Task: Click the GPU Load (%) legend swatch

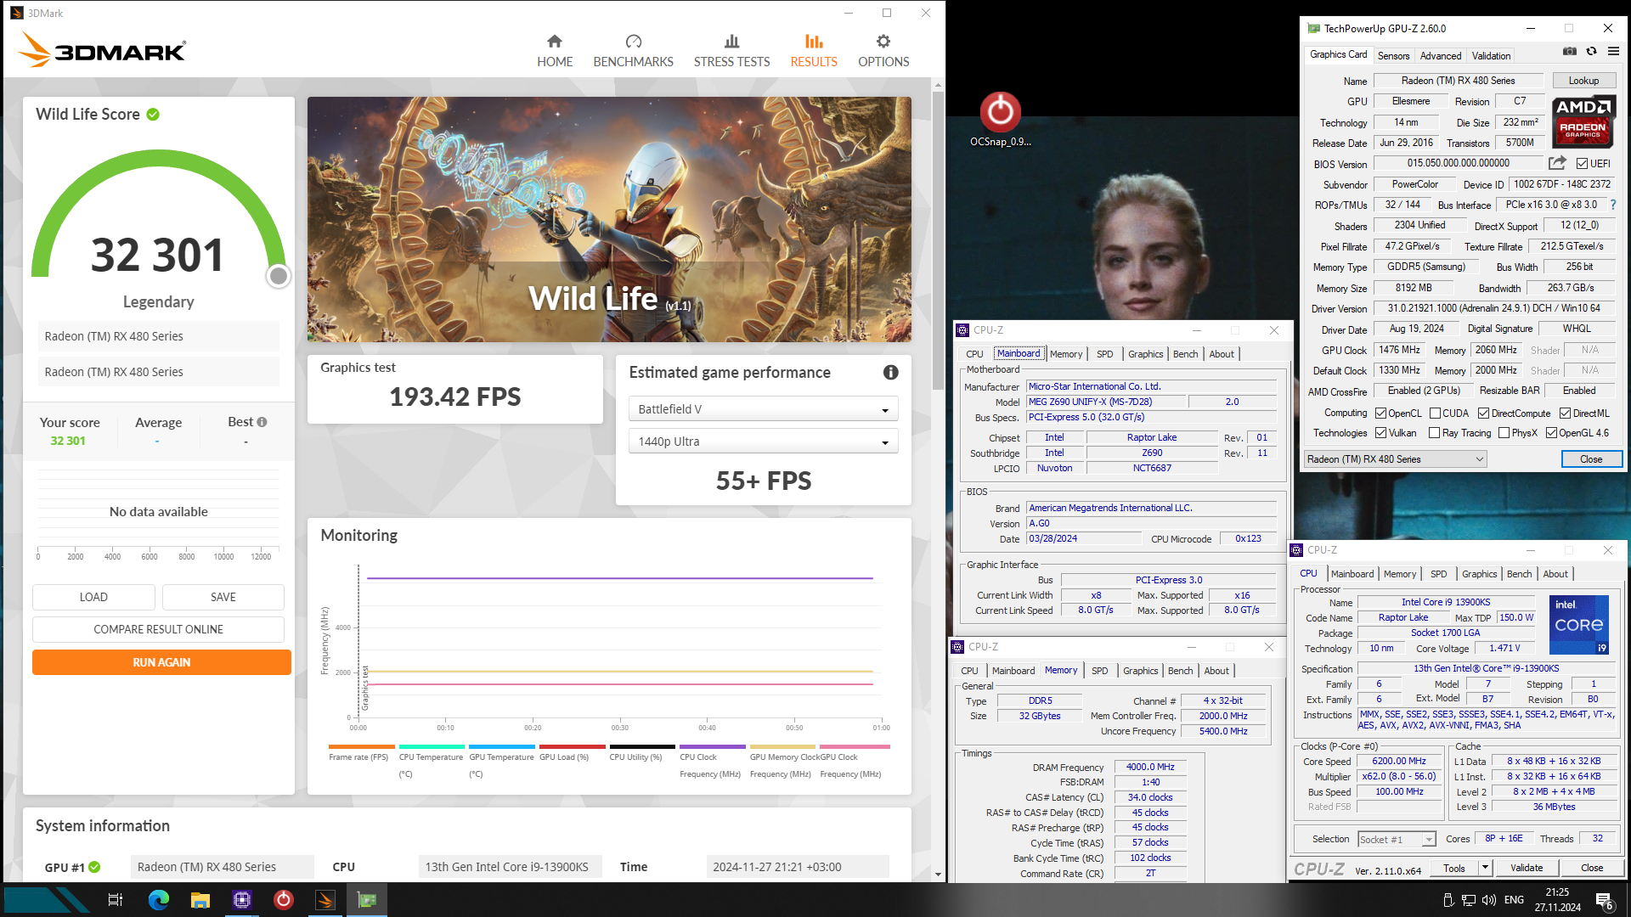Action: point(571,747)
